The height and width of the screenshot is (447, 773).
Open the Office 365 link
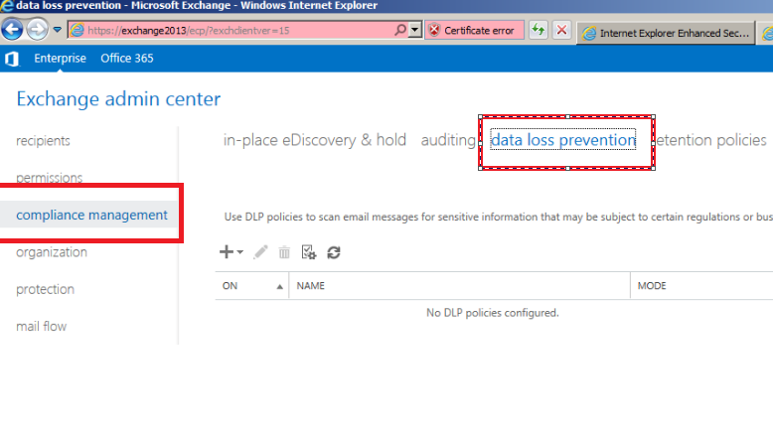pyautogui.click(x=127, y=59)
